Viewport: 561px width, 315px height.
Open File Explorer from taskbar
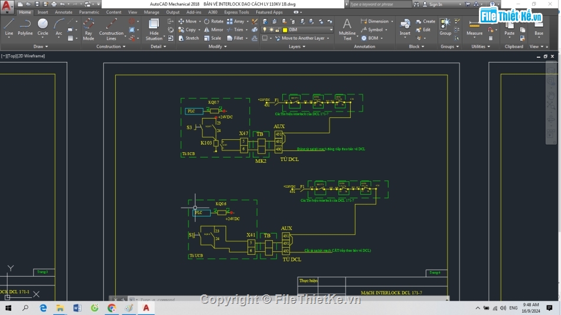pos(60,308)
